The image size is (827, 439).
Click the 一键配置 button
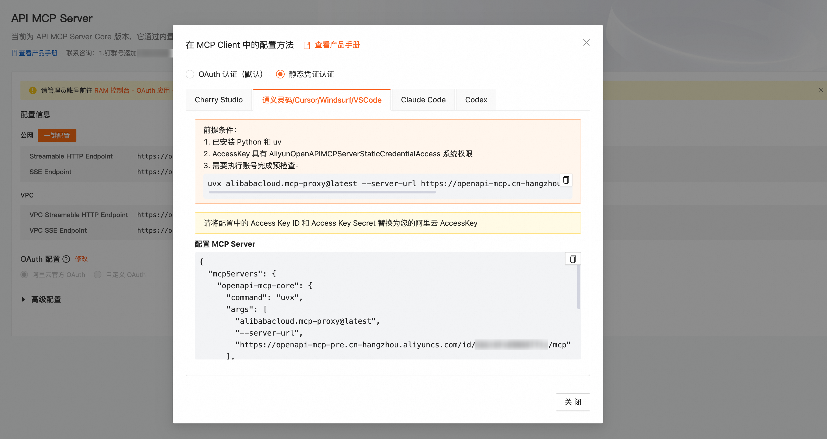[x=57, y=136]
